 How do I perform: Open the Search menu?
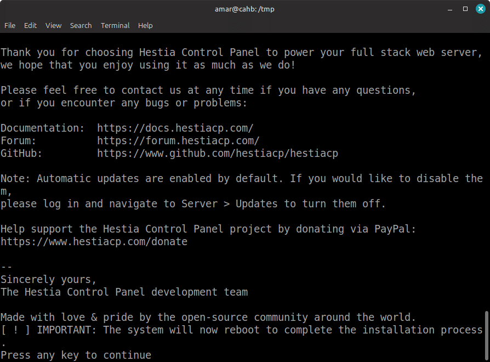(x=81, y=26)
